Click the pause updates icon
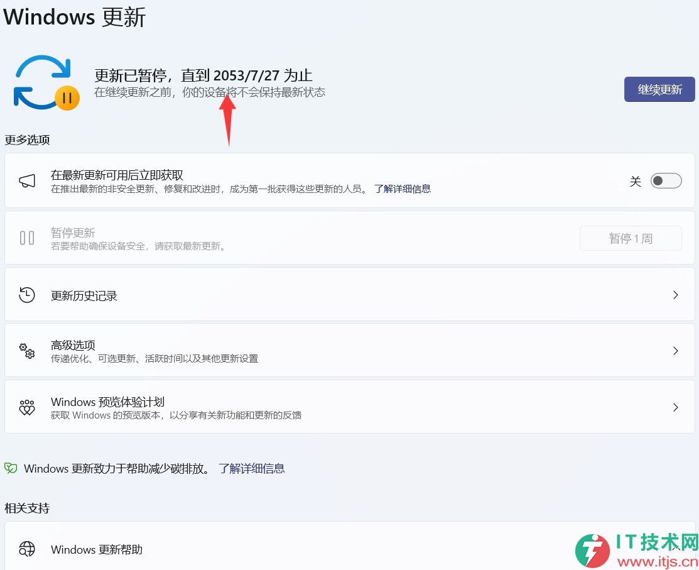This screenshot has width=699, height=570. (x=27, y=238)
